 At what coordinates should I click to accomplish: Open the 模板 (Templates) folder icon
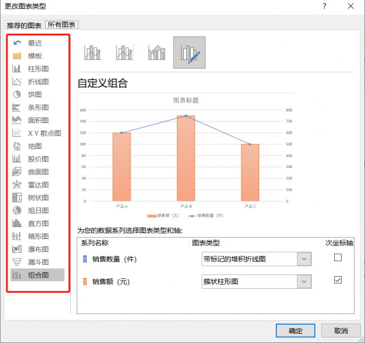pyautogui.click(x=17, y=56)
